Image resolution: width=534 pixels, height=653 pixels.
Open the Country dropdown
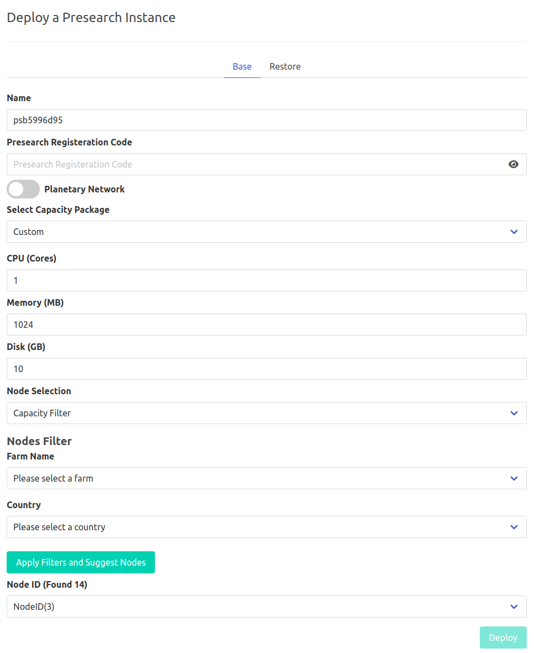pos(266,527)
